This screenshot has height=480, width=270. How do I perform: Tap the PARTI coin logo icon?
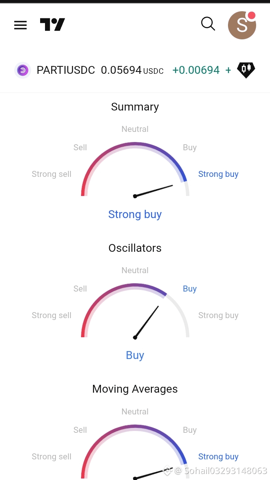(22, 70)
